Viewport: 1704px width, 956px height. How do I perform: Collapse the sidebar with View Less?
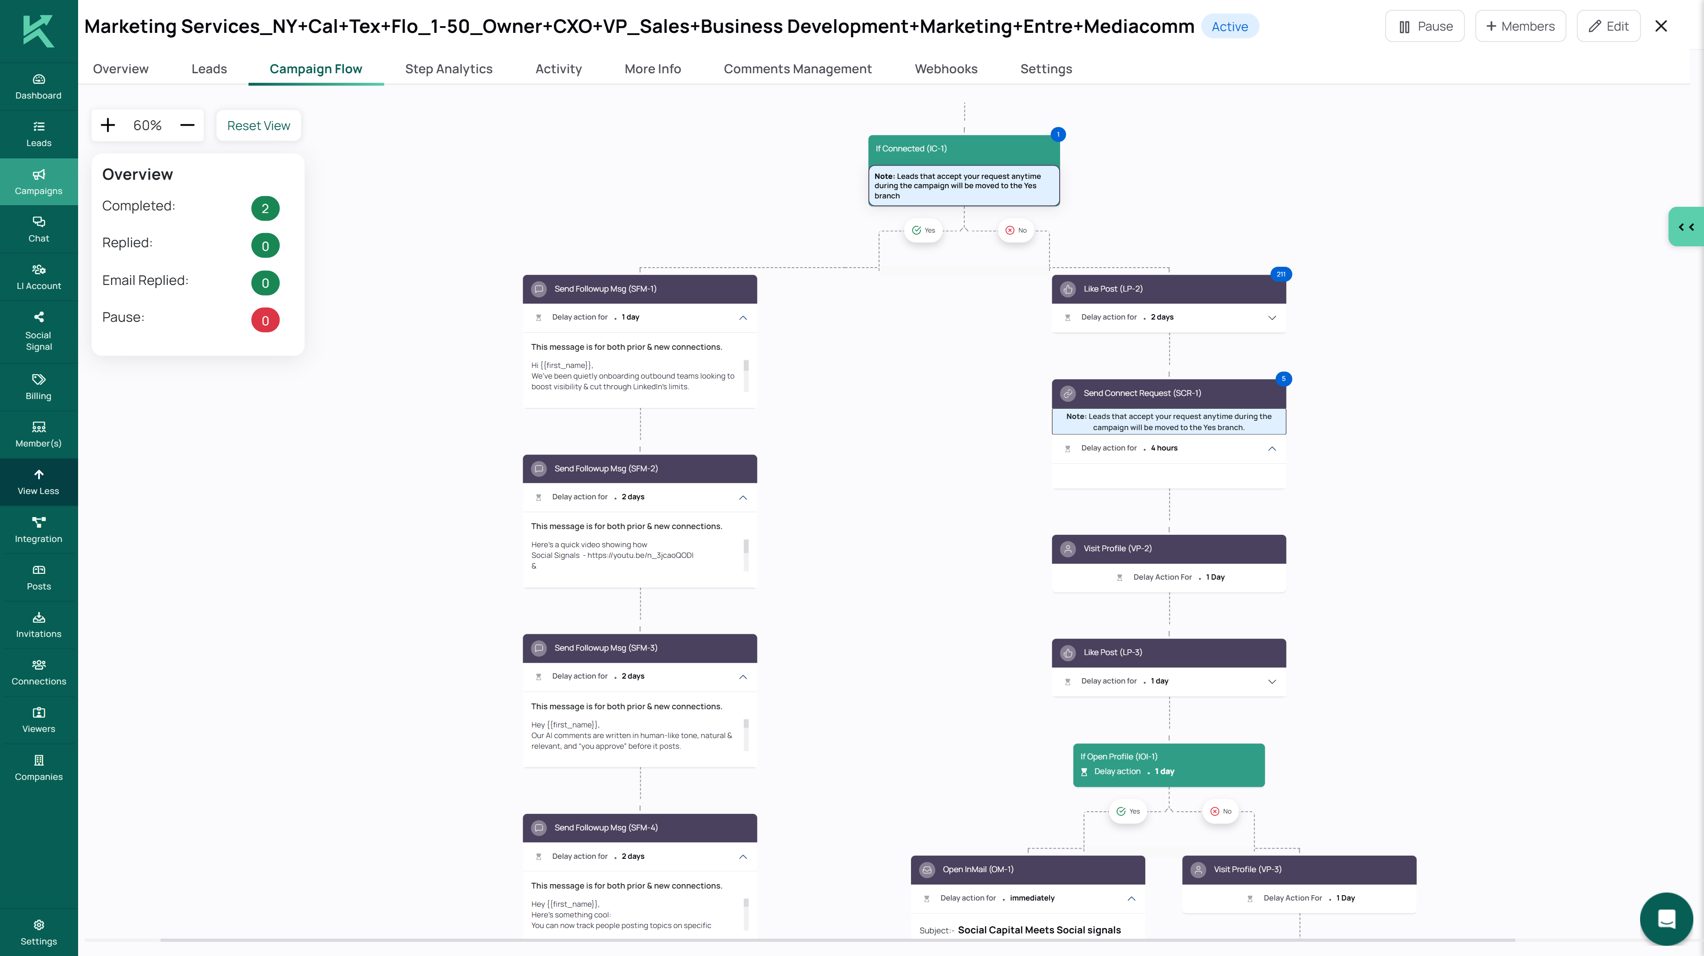tap(38, 482)
